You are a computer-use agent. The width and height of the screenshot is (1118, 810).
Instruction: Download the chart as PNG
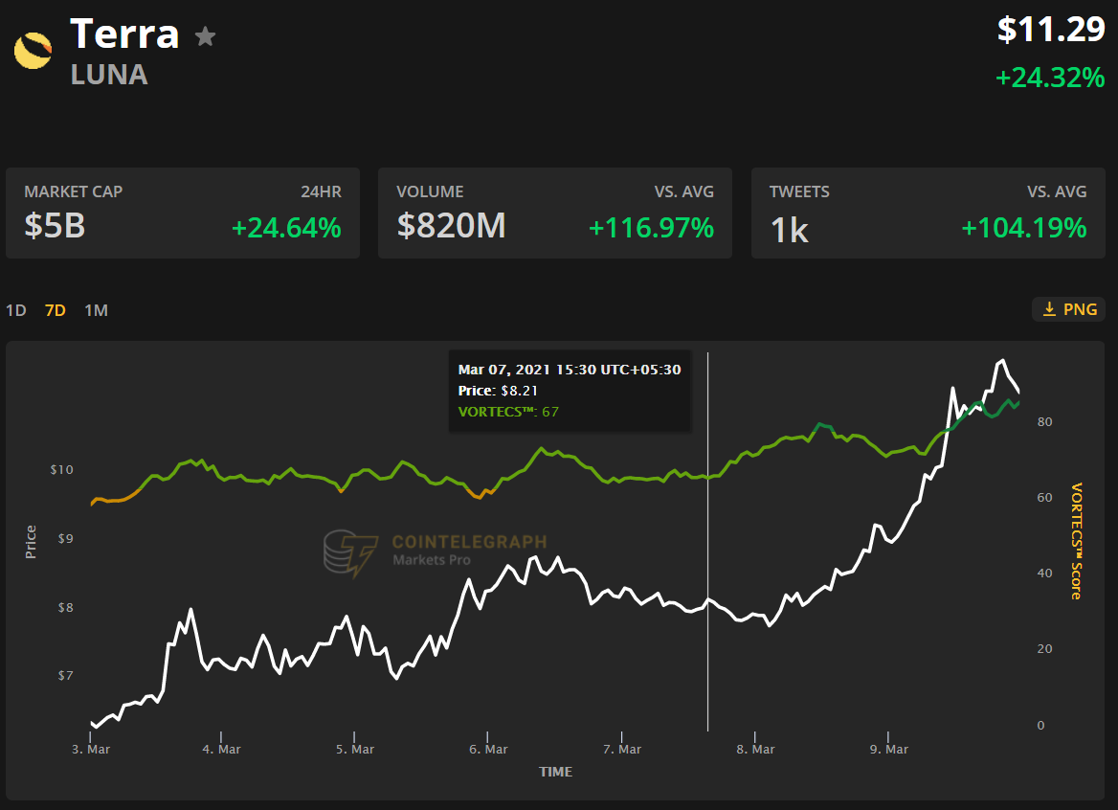1069,309
